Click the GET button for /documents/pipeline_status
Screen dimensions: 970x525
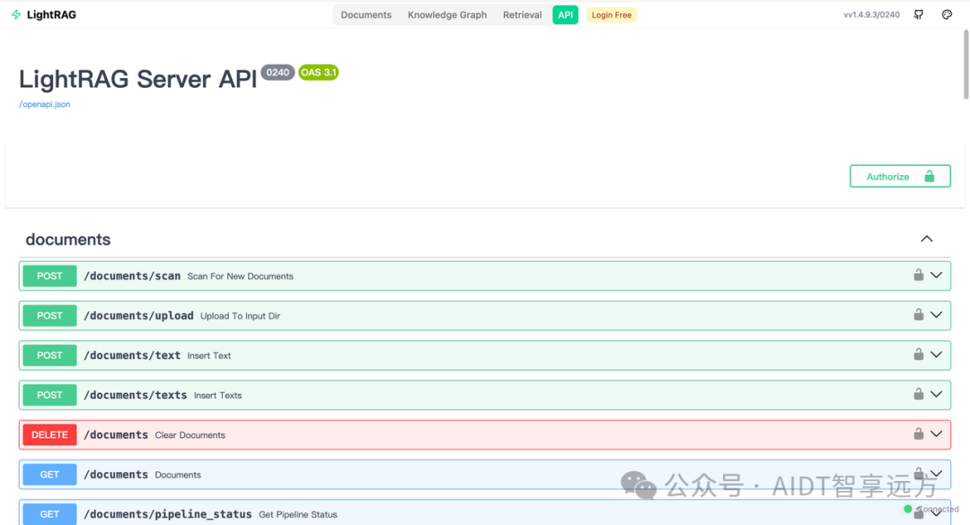[49, 514]
